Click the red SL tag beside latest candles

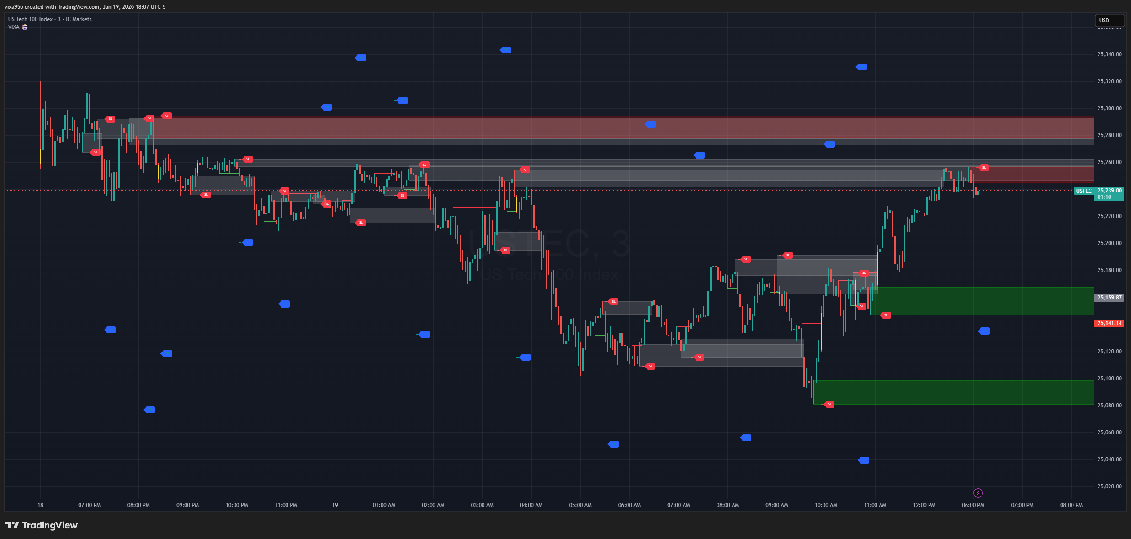point(984,168)
